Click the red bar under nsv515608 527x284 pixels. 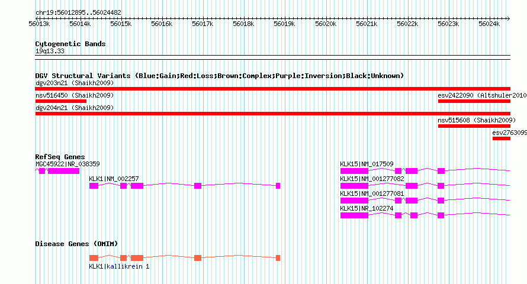[474, 126]
